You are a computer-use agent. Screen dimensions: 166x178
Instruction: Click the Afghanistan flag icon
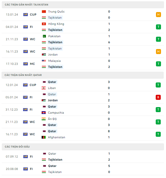pos(44,137)
